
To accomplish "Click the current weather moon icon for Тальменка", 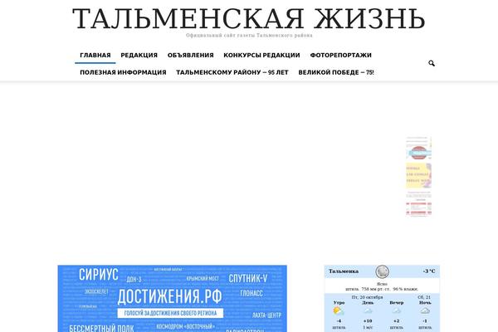I will tap(382, 272).
